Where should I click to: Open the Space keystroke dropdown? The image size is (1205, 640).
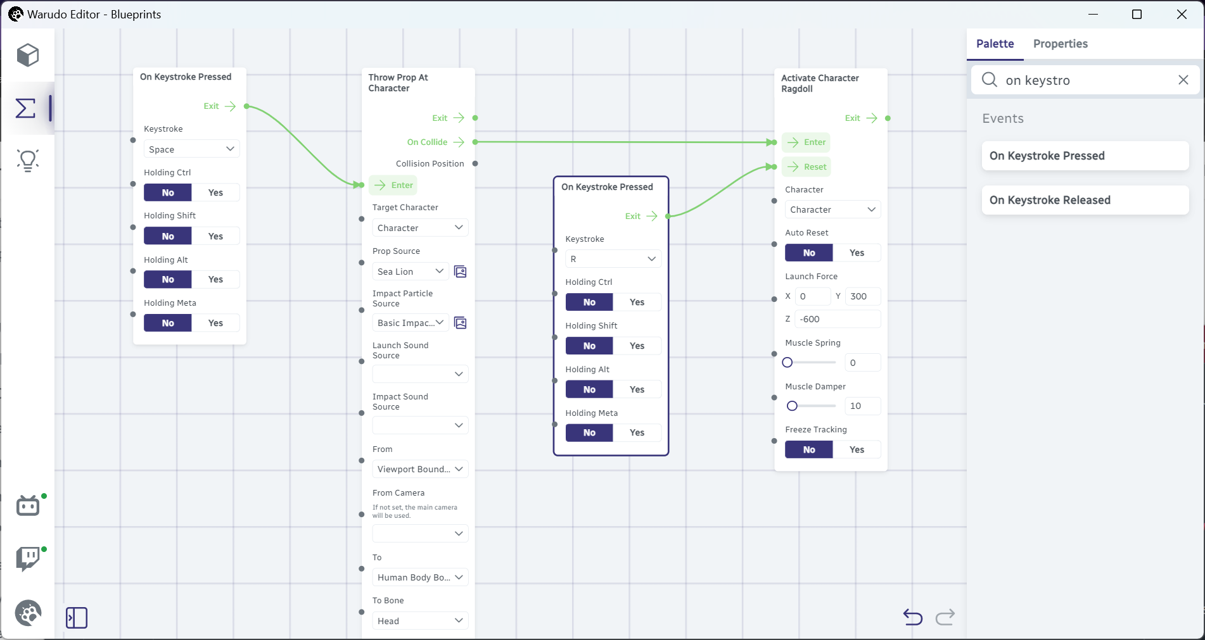pyautogui.click(x=191, y=149)
